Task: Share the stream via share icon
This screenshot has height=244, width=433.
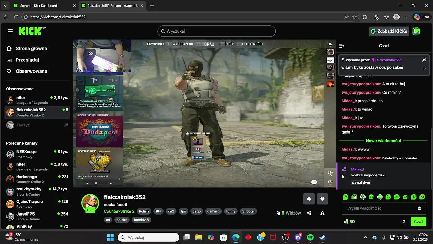Action: (x=309, y=213)
